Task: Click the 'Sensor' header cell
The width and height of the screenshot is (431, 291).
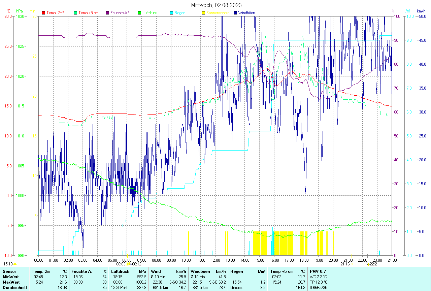Action: pyautogui.click(x=9, y=271)
